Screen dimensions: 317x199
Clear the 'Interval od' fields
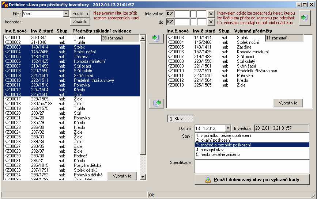[x=211, y=14]
